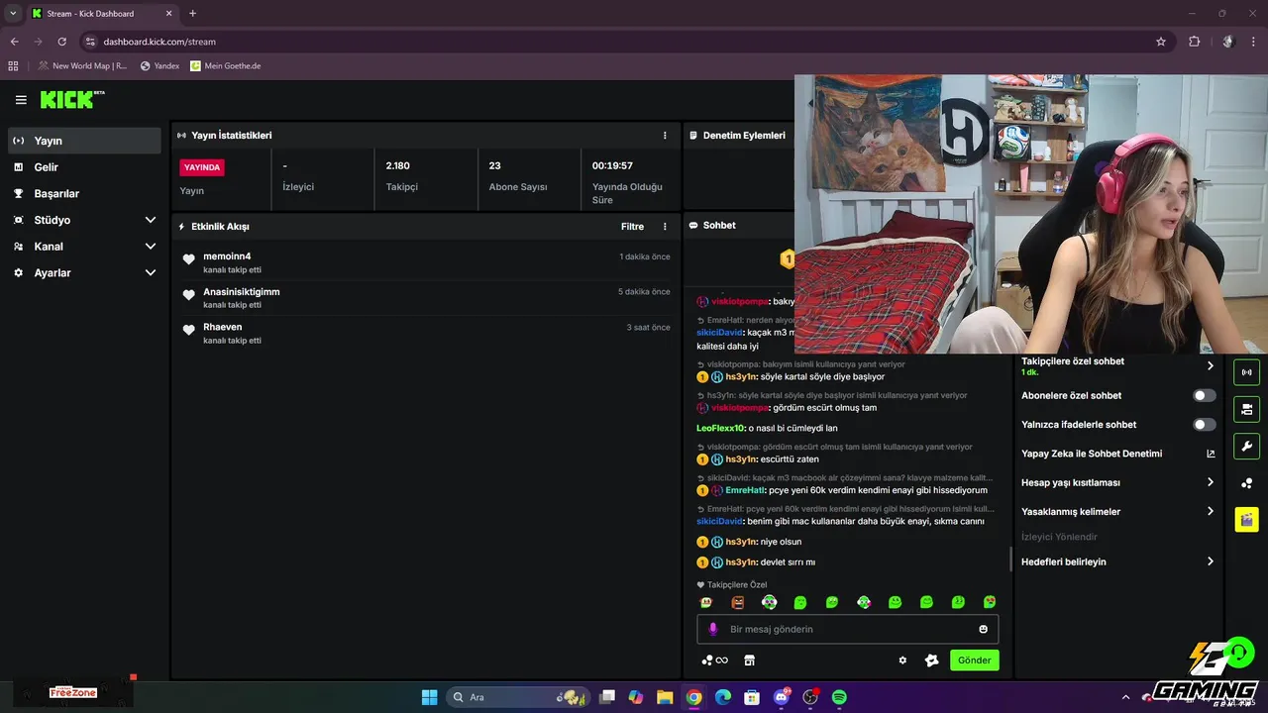Click the heart icon beside Rhaeven
1268x713 pixels.
189,331
